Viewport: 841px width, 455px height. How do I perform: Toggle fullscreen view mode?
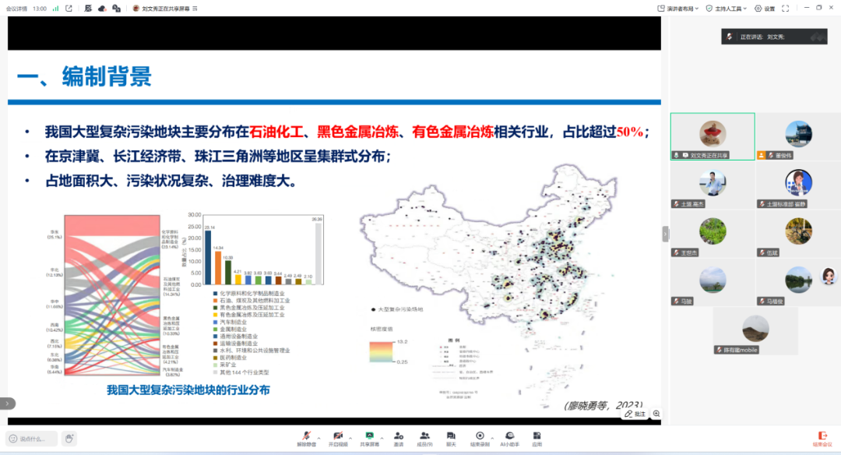785,8
